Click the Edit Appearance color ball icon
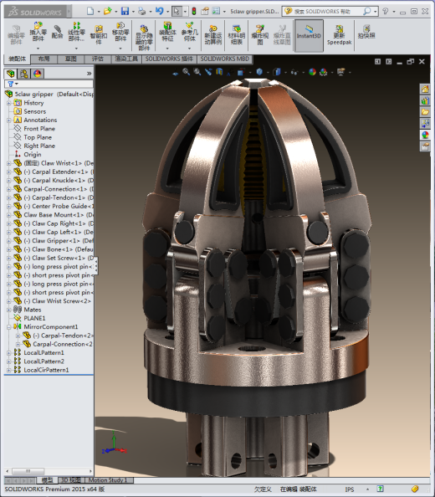Screen dimensions: 435x497 (312, 72)
